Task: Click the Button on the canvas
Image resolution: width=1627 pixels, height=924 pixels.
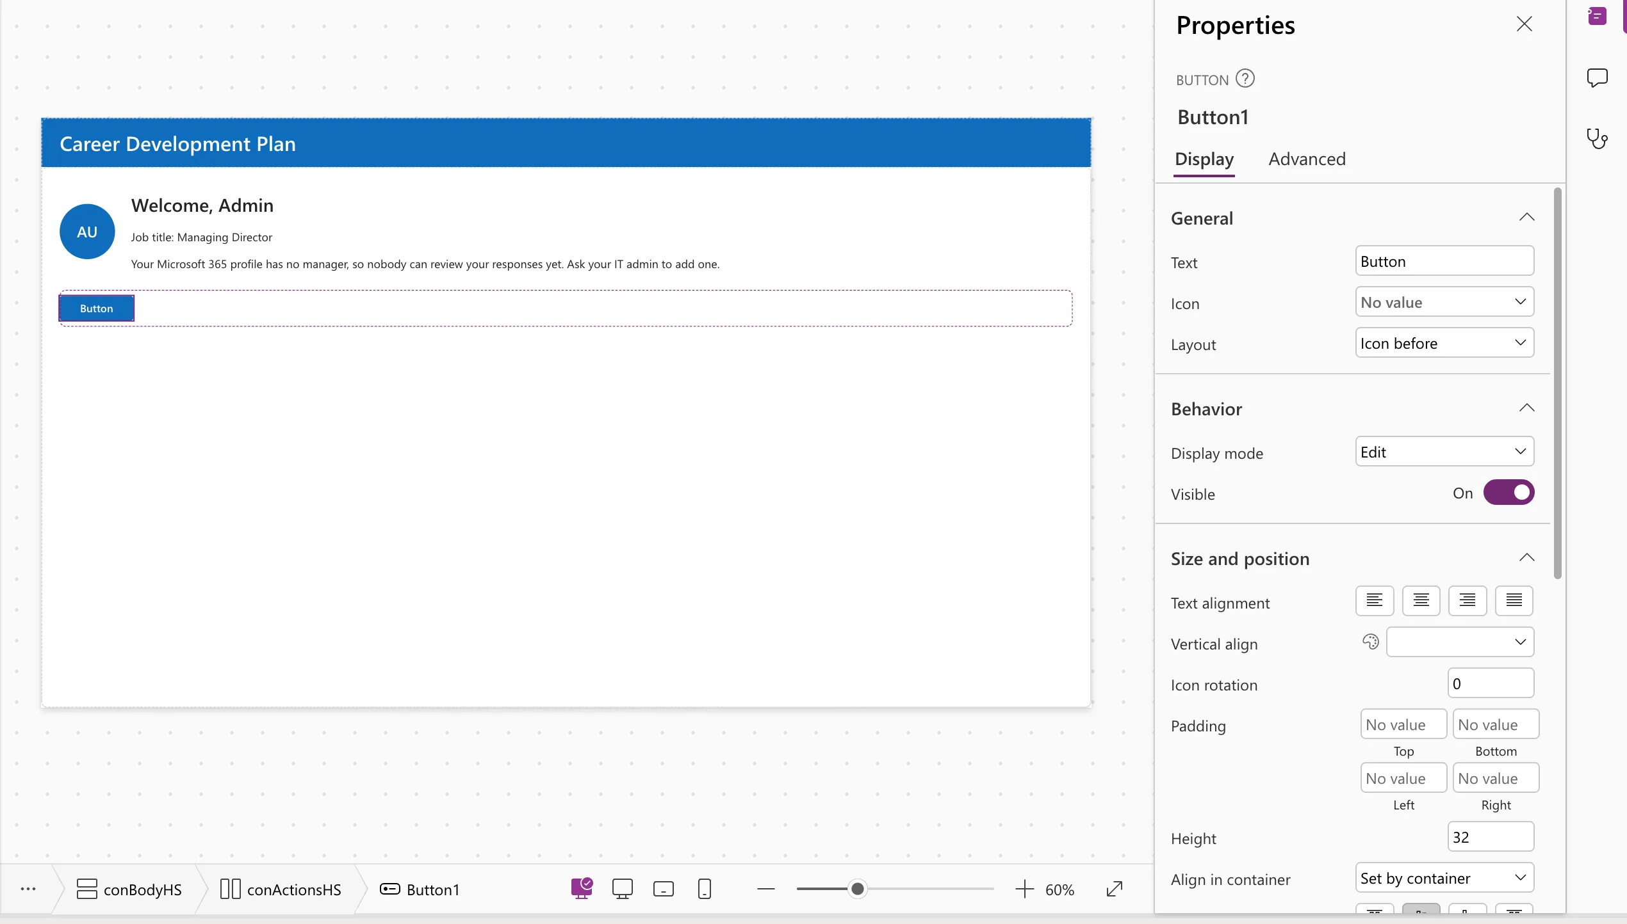Action: click(x=97, y=308)
